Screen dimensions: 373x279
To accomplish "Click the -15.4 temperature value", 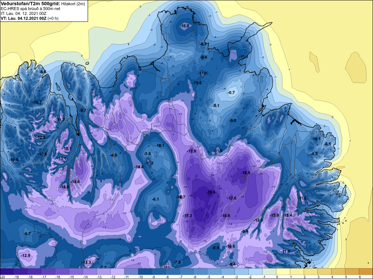I will click(x=287, y=215).
